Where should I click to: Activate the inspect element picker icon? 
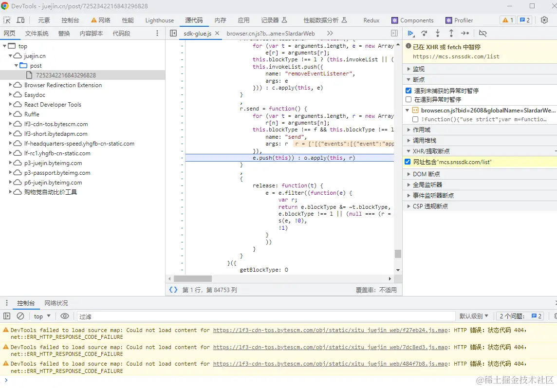(x=7, y=20)
